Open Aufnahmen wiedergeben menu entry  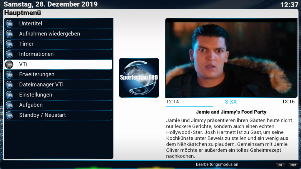click(58, 34)
